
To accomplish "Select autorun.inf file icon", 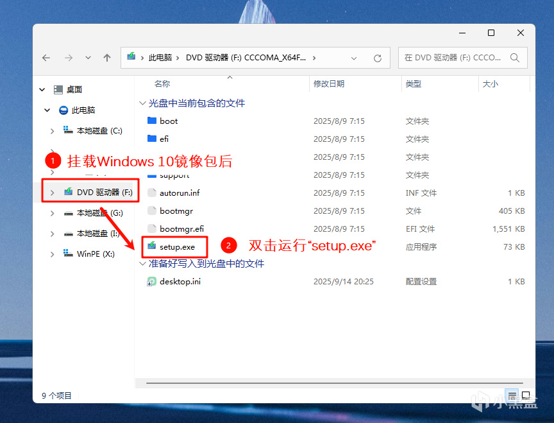I will [x=152, y=193].
